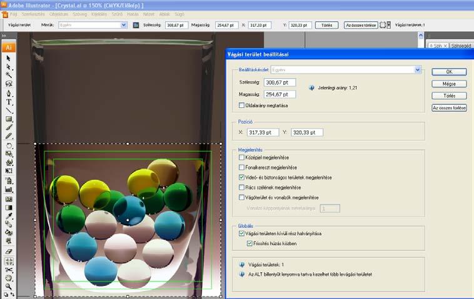Enable Középjel megjelenítése checkbox
This screenshot has height=299, width=474.
pyautogui.click(x=241, y=157)
